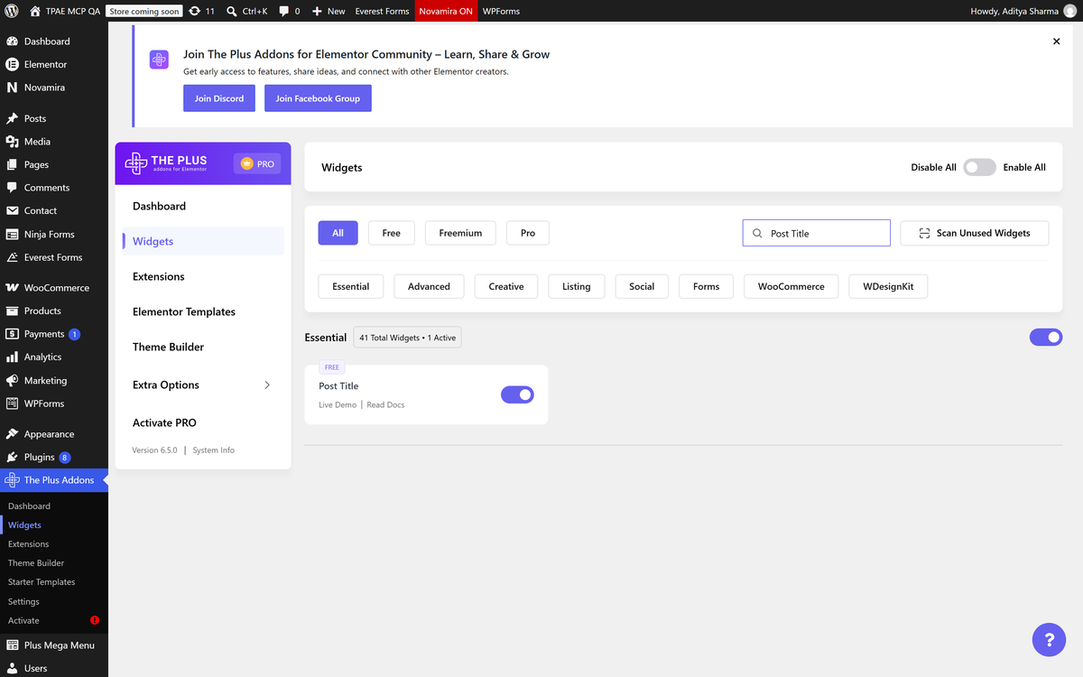
Task: Click Novamira ON in admin bar
Action: tap(445, 11)
